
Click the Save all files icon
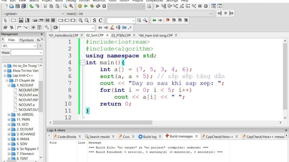(24, 6)
